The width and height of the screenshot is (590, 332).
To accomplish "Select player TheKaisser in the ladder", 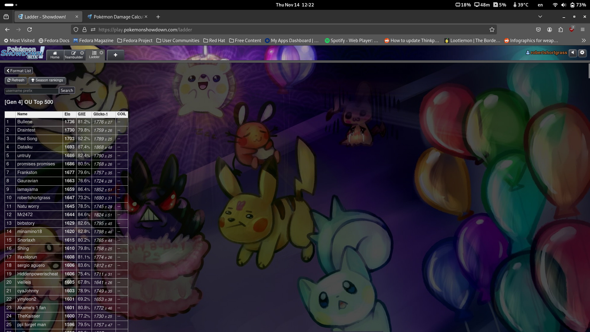I will pyautogui.click(x=29, y=316).
